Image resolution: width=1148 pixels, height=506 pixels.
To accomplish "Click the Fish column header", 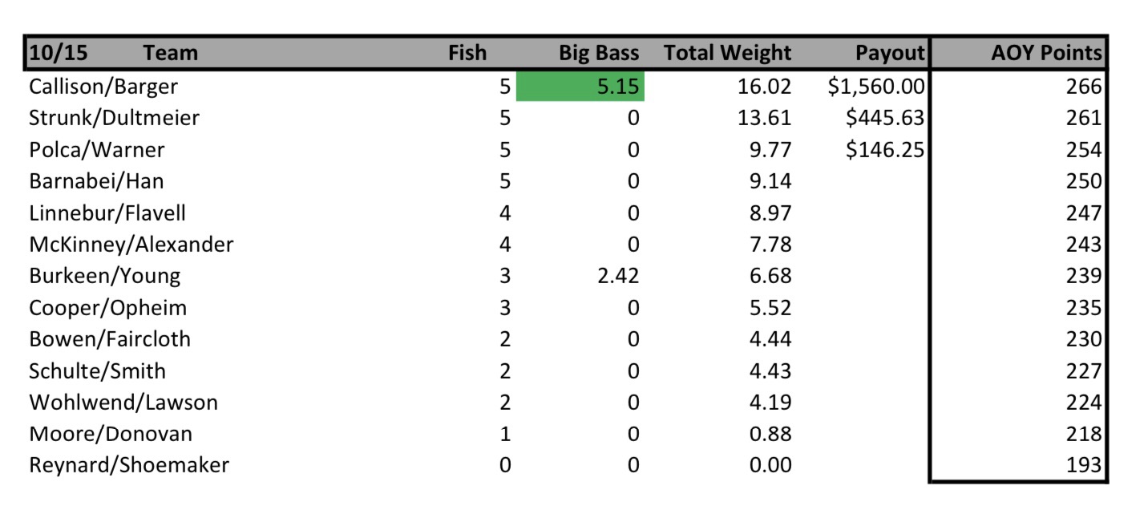I will pyautogui.click(x=467, y=54).
